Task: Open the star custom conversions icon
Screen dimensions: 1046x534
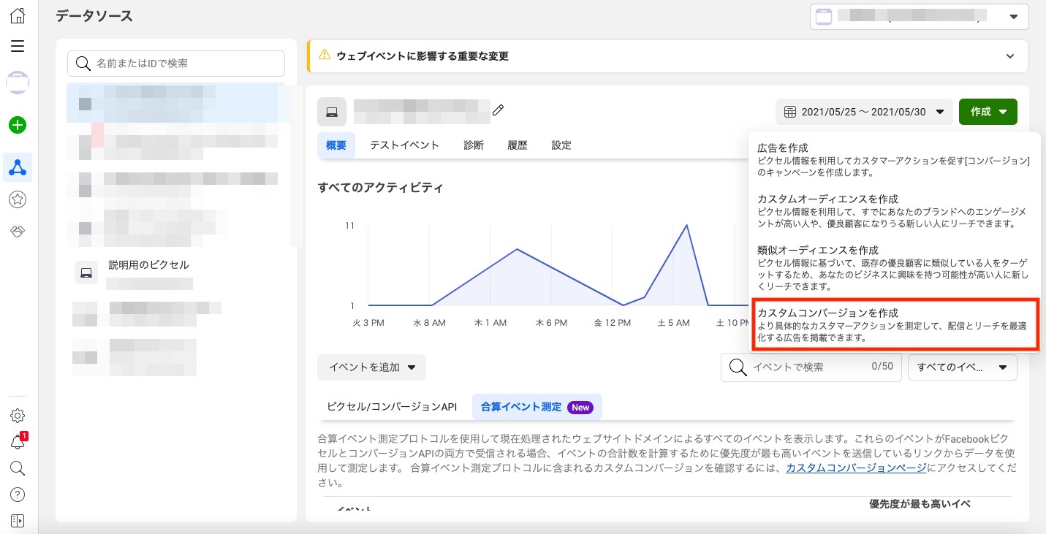Action: (18, 199)
